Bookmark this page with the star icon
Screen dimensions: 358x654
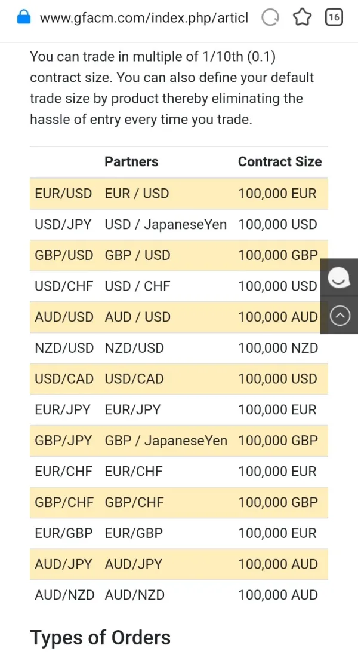click(303, 18)
